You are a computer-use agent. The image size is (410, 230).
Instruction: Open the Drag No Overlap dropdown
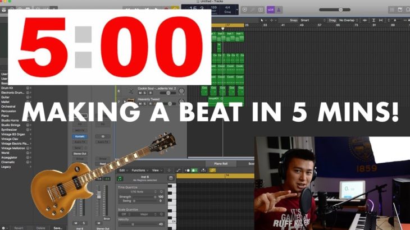click(x=349, y=20)
